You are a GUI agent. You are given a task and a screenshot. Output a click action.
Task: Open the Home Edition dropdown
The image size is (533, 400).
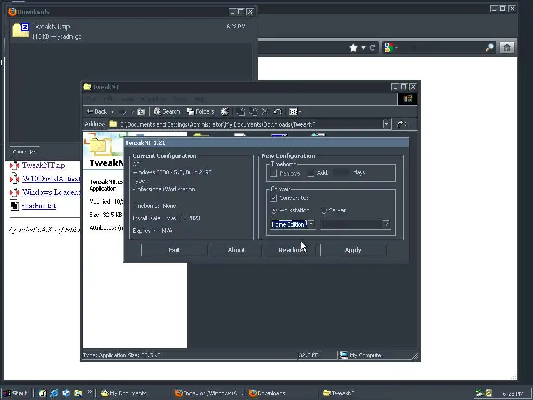311,224
